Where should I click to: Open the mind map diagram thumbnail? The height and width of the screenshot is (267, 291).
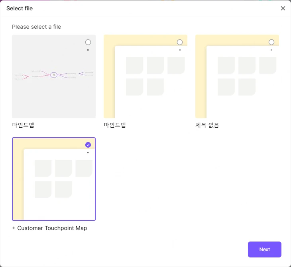tap(54, 76)
